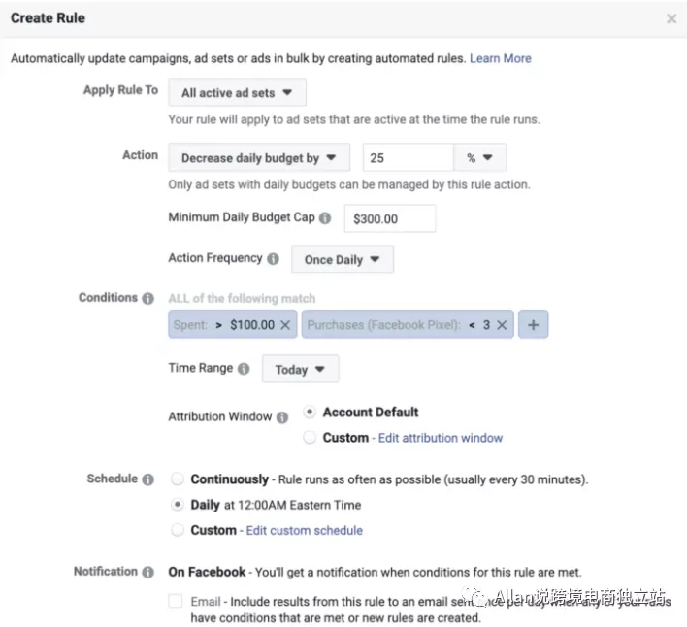The image size is (687, 627).
Task: Remove the Purchases Facebook Pixel condition
Action: [502, 325]
